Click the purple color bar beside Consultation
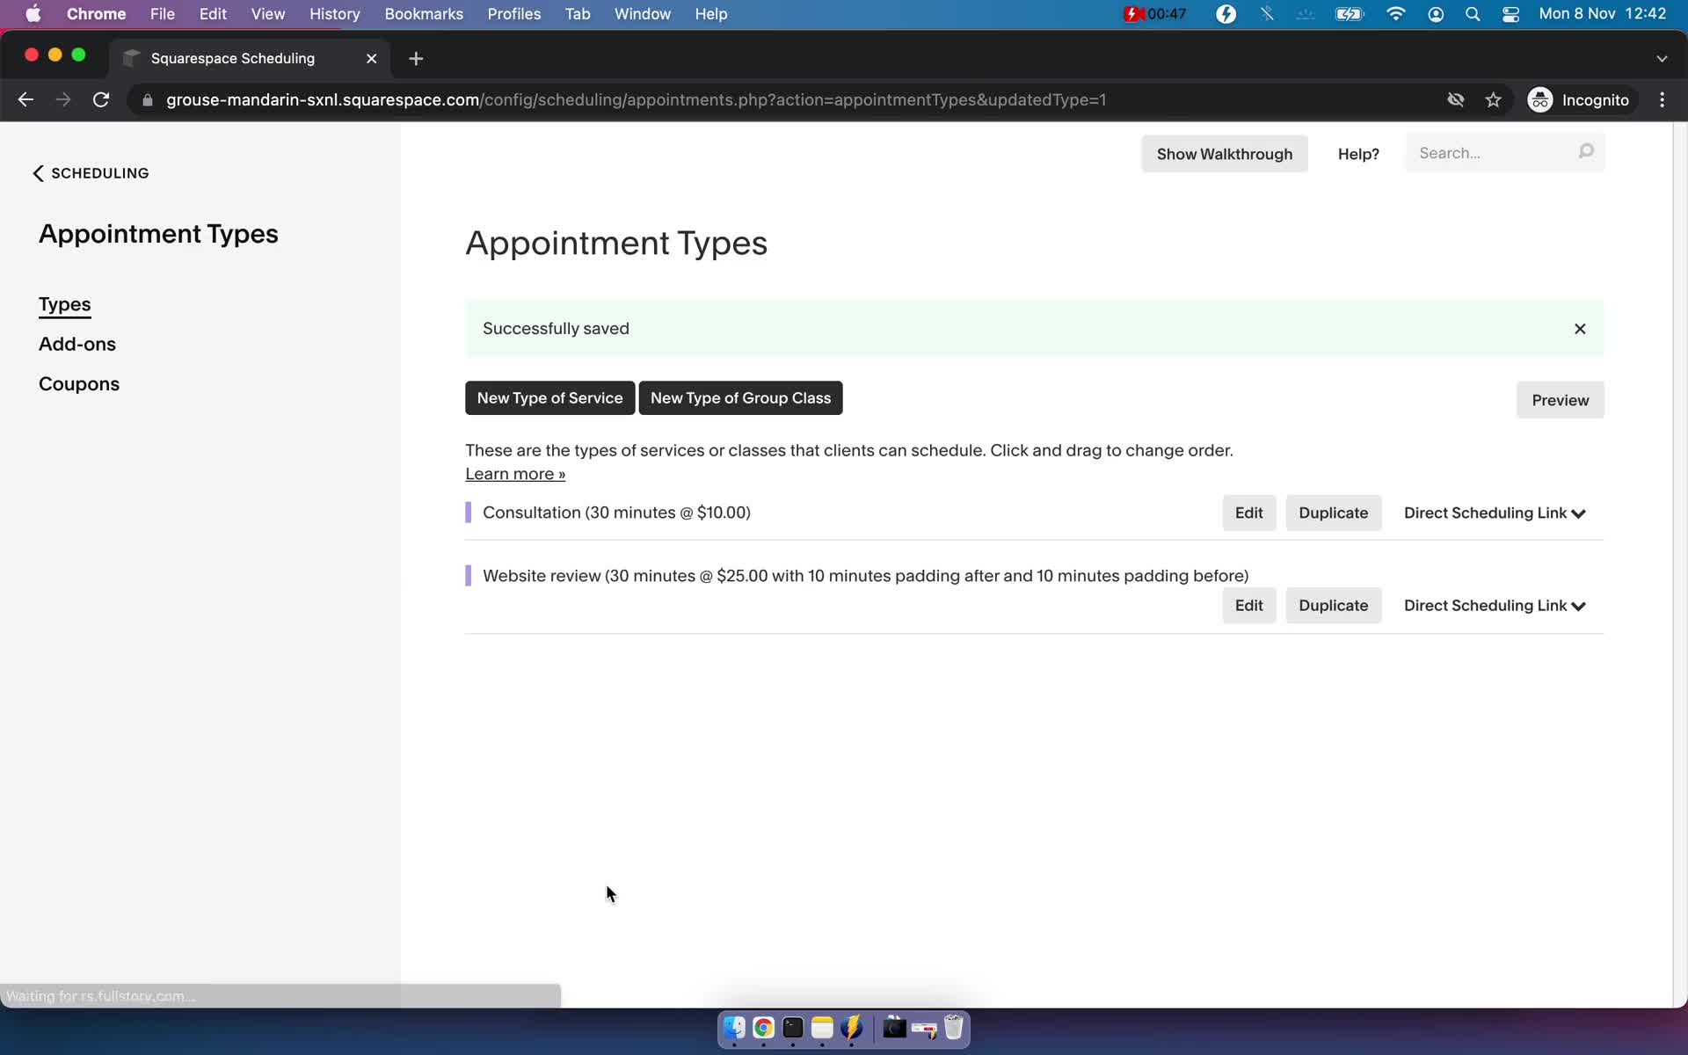The image size is (1688, 1055). pyautogui.click(x=468, y=513)
